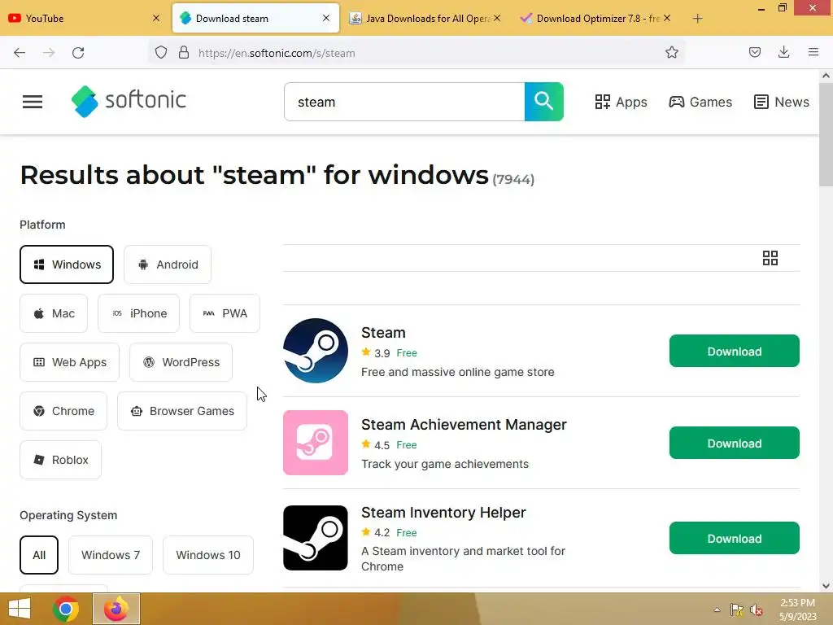This screenshot has width=833, height=625.
Task: Switch to Download Optimizer 7.8 tab
Action: 595,18
